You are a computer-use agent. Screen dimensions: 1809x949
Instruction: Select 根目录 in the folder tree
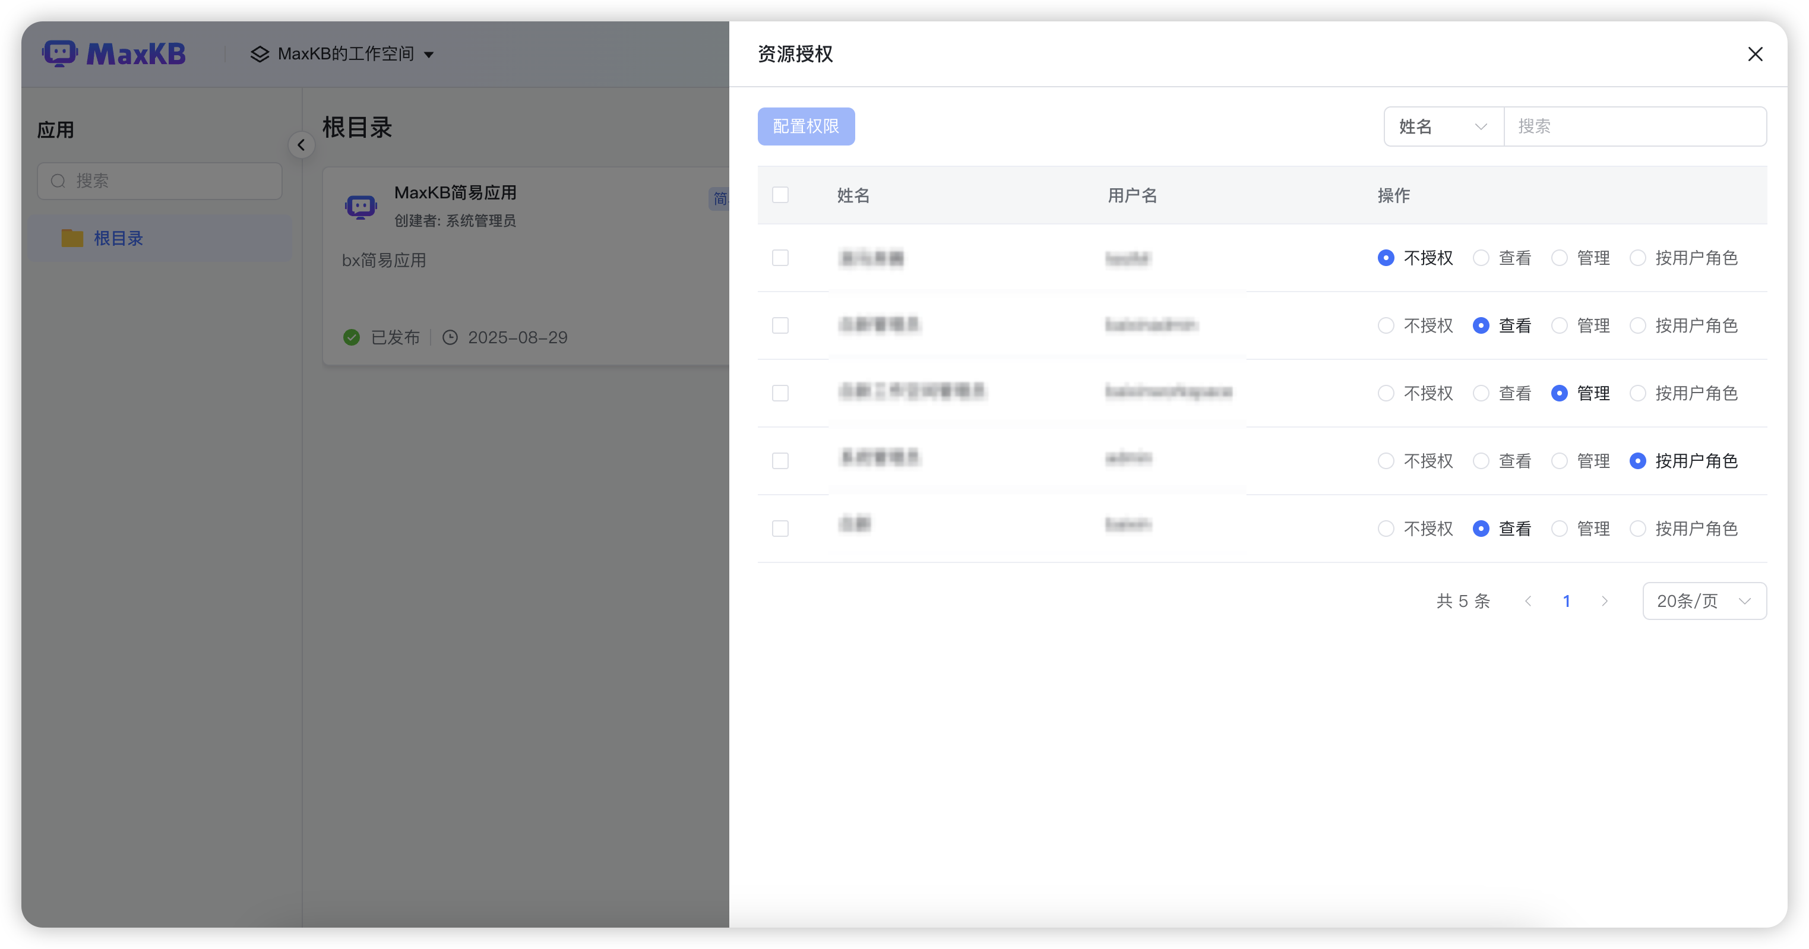pyautogui.click(x=118, y=238)
